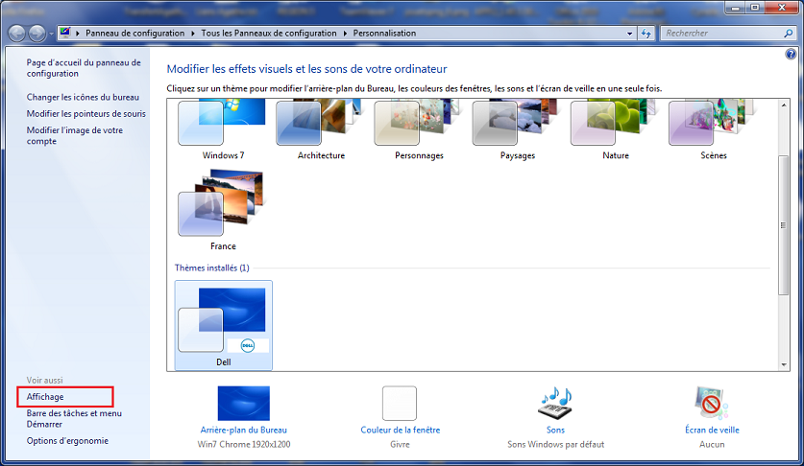Click the Écran de veille icon

click(712, 404)
